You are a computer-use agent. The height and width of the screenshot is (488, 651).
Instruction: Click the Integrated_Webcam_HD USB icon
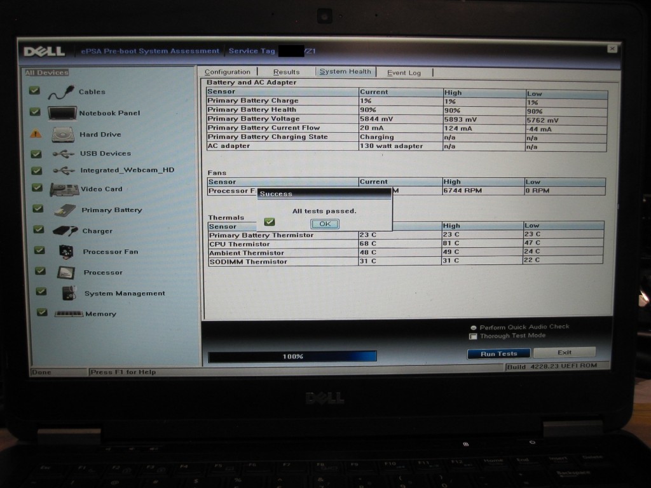[x=64, y=170]
